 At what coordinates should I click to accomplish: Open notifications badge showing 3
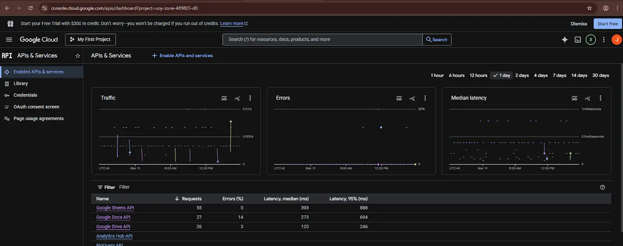click(x=591, y=40)
